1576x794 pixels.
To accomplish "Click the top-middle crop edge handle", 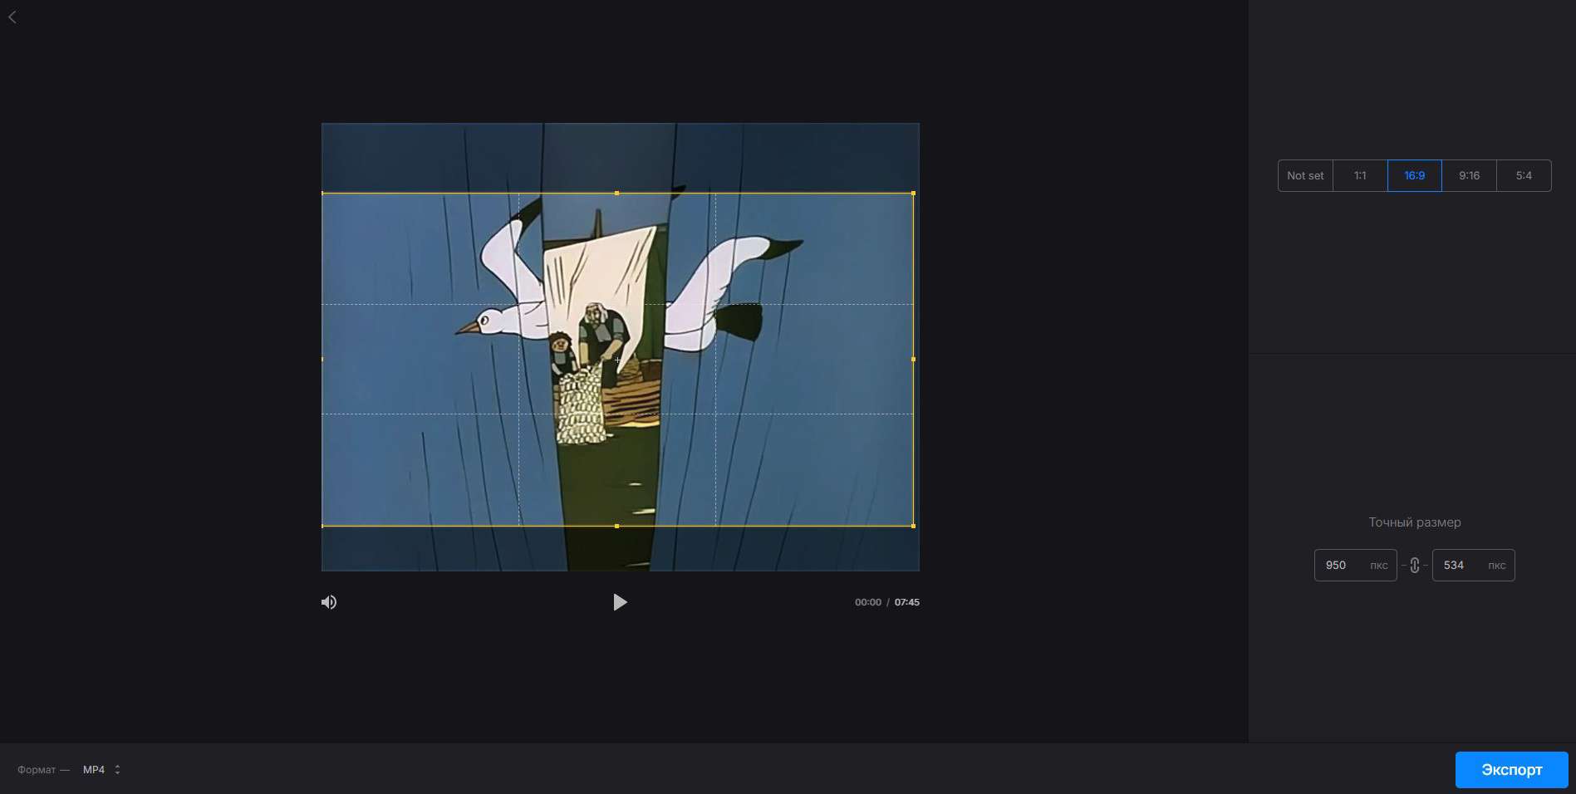I will tap(616, 194).
